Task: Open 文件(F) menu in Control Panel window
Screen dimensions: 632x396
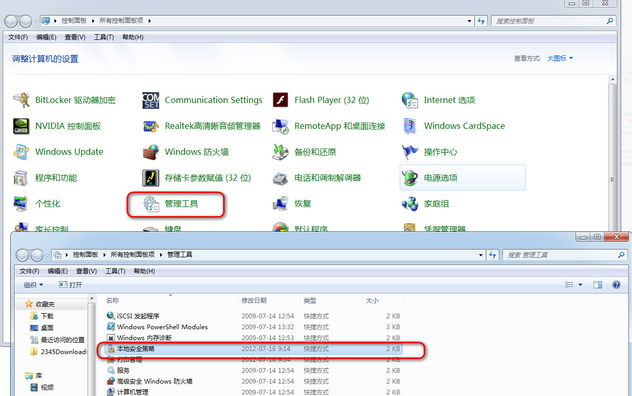Action: click(x=18, y=37)
